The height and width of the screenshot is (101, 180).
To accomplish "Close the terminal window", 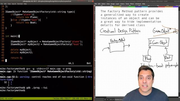I will (93, 1).
